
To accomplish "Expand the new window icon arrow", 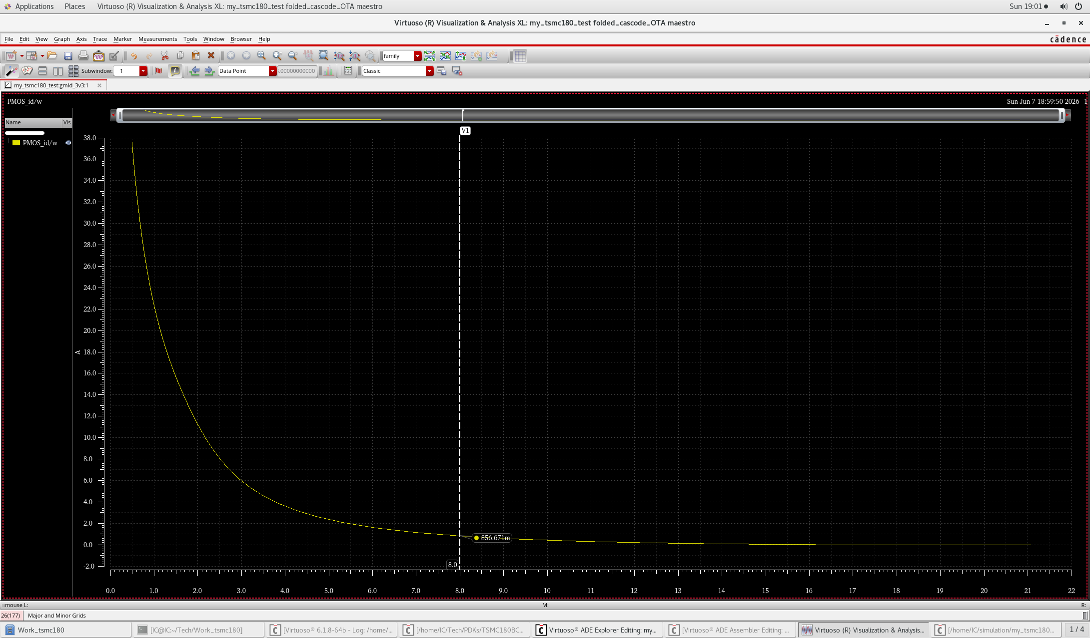I will click(21, 56).
